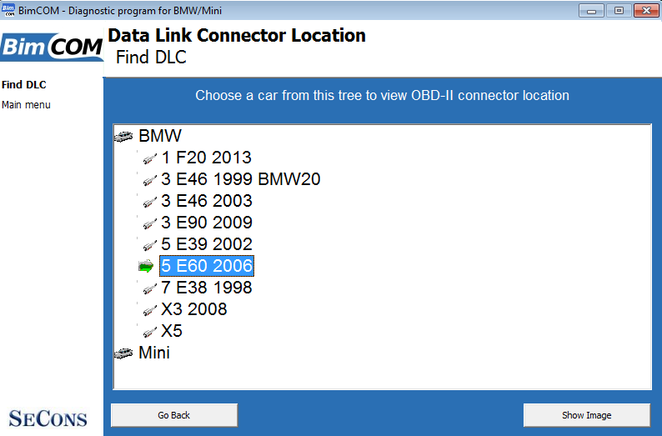Screen dimensions: 662x436
Task: Click the Go Back button
Action: tap(174, 415)
